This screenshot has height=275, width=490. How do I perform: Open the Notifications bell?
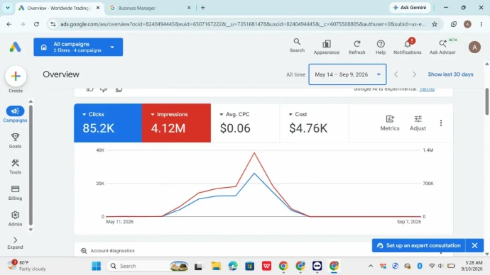point(407,47)
